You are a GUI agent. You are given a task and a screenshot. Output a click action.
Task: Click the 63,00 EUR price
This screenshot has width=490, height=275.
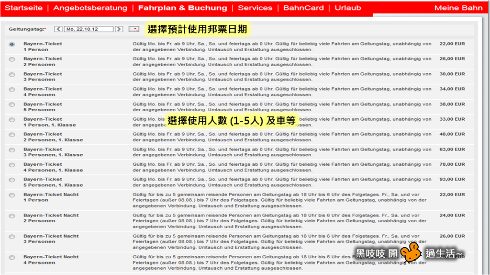point(452,149)
